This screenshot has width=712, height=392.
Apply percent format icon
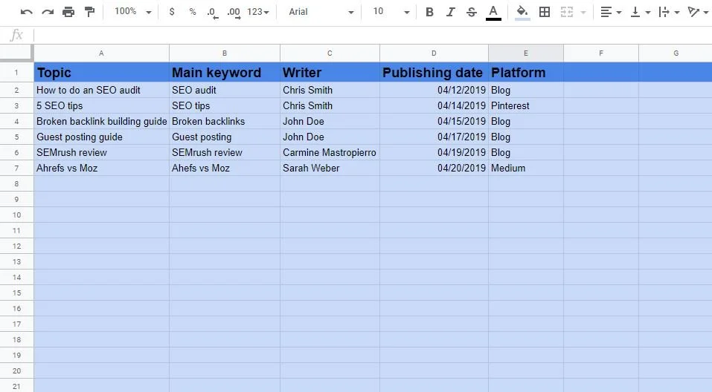click(193, 12)
